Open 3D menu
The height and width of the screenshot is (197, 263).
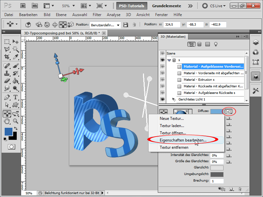(128, 15)
